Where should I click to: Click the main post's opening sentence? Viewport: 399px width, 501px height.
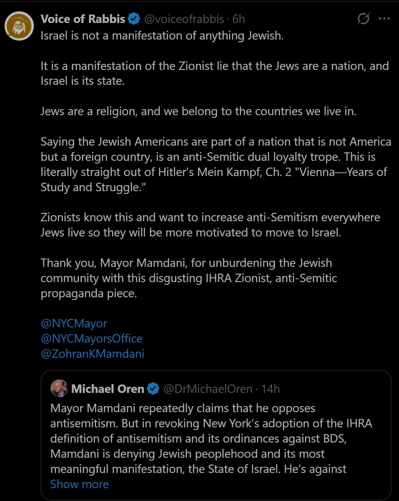[x=162, y=35]
